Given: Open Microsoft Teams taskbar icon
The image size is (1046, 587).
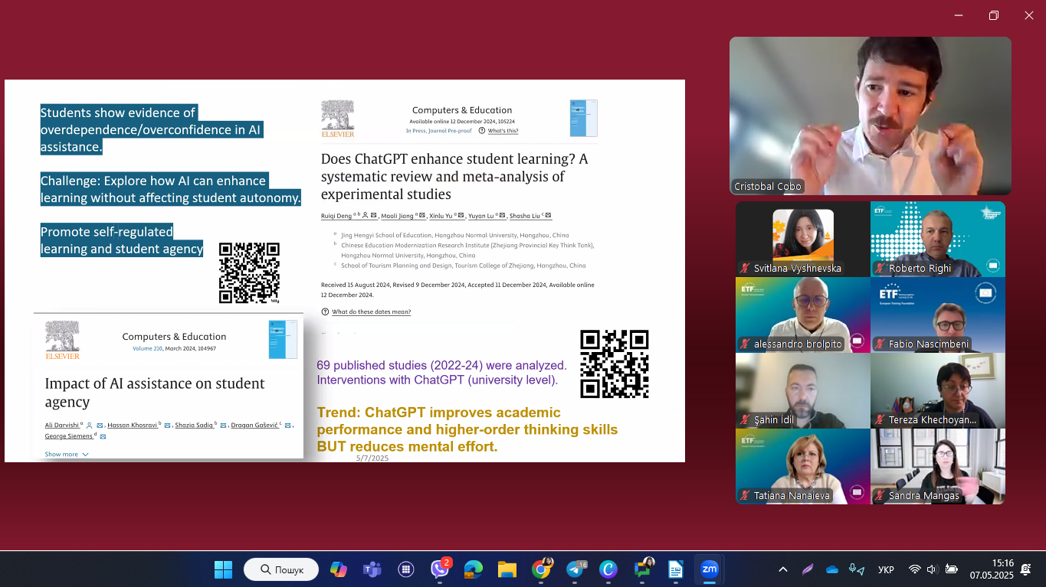Looking at the screenshot, I should 372,569.
